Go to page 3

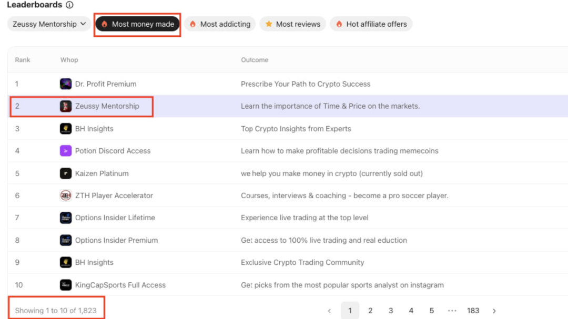(390, 311)
